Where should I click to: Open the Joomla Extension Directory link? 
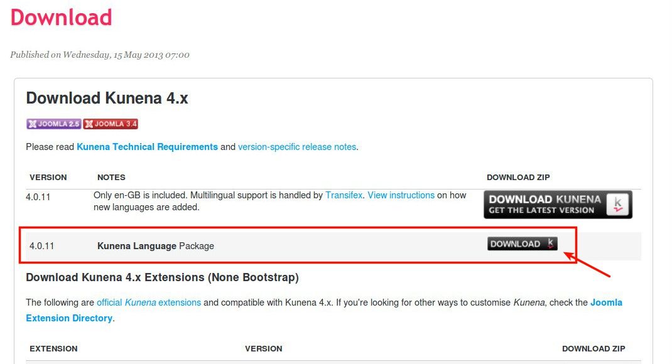click(324, 310)
